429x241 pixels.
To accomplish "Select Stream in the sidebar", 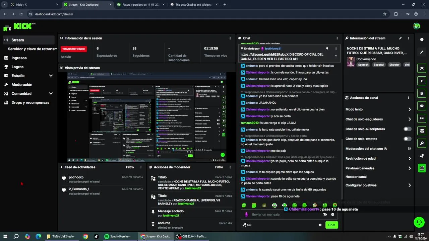I will [x=29, y=40].
